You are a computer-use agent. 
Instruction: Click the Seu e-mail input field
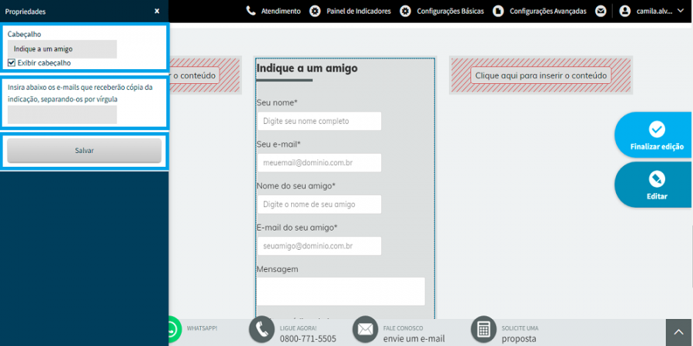(319, 163)
